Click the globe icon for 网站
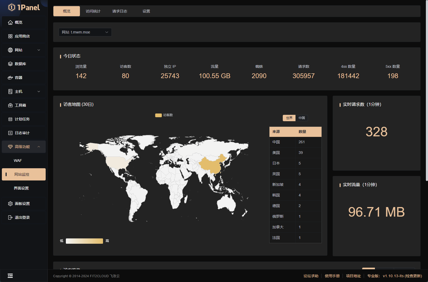The image size is (428, 282). tap(10, 50)
